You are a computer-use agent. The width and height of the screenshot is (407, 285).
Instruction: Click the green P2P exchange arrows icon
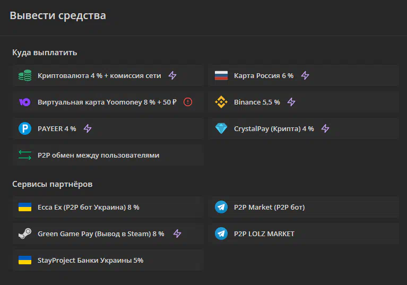coord(25,155)
